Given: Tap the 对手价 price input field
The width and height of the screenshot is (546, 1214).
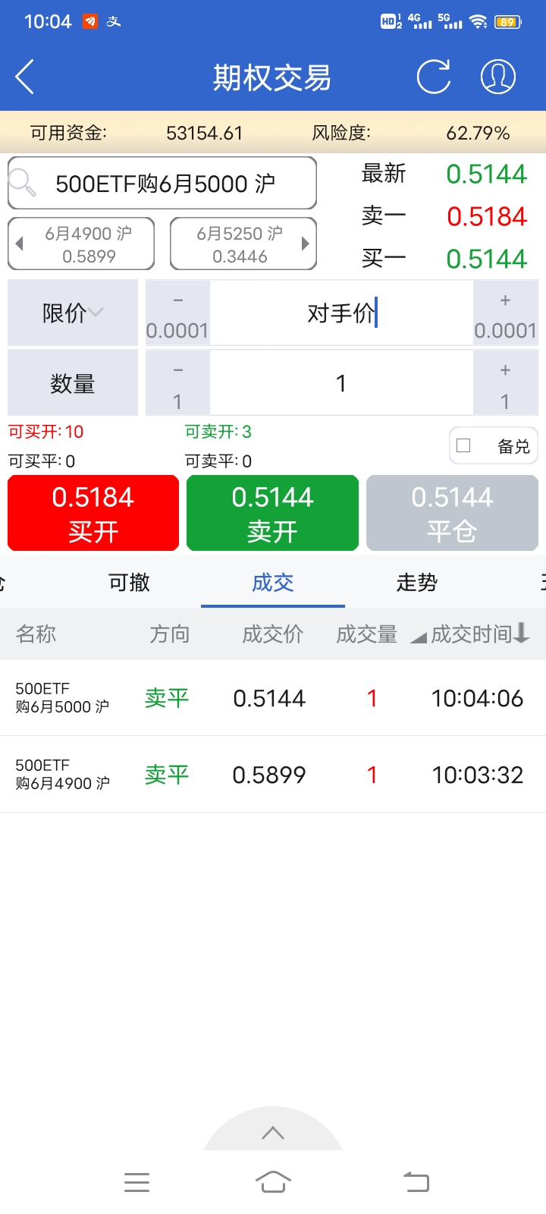Looking at the screenshot, I should point(341,313).
